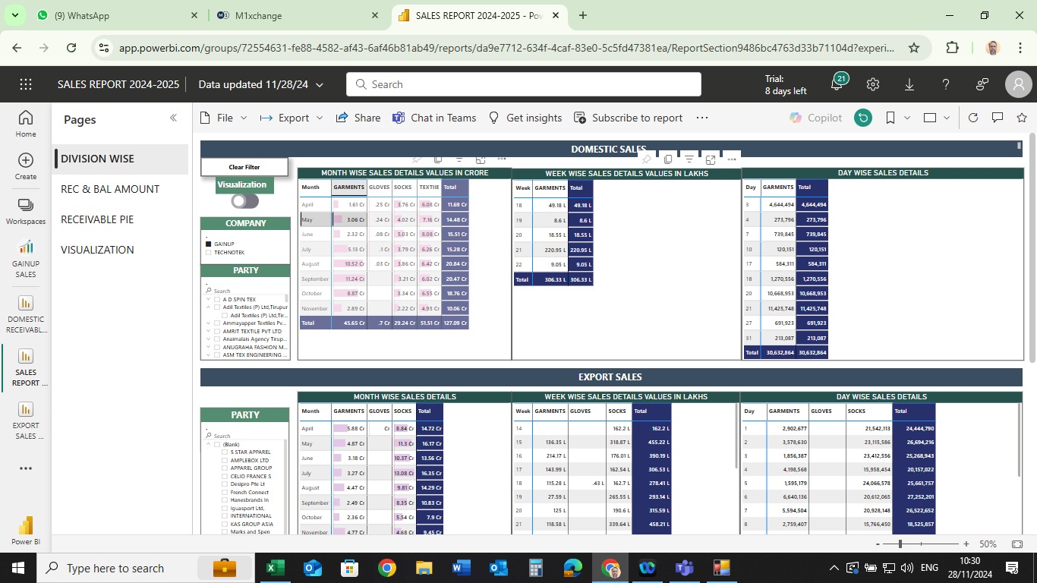Open the RECEIVABLE PIE page

click(97, 219)
